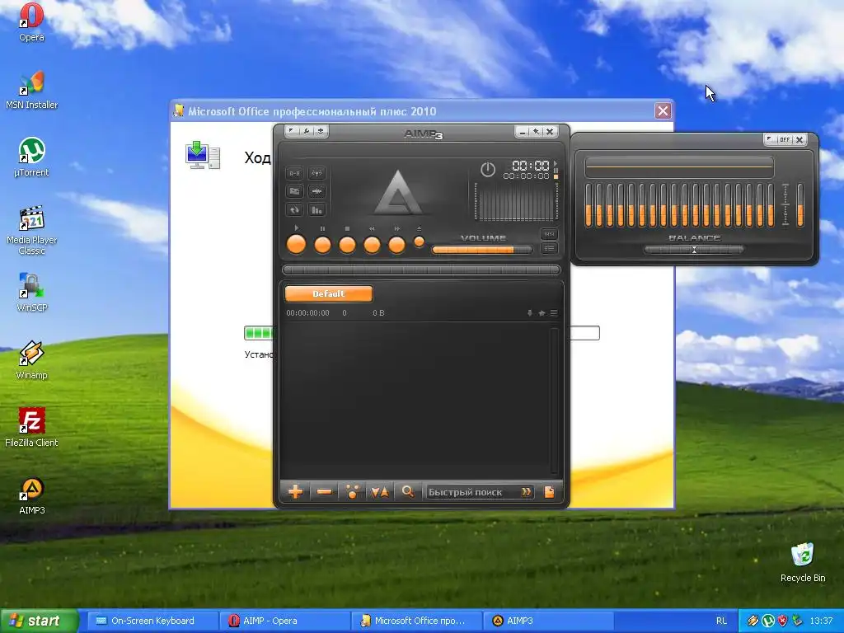The image size is (844, 633).
Task: Close the Microsoft Office 2010 installer window
Action: click(663, 111)
